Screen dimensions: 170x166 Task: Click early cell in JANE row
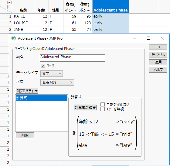click(110, 30)
